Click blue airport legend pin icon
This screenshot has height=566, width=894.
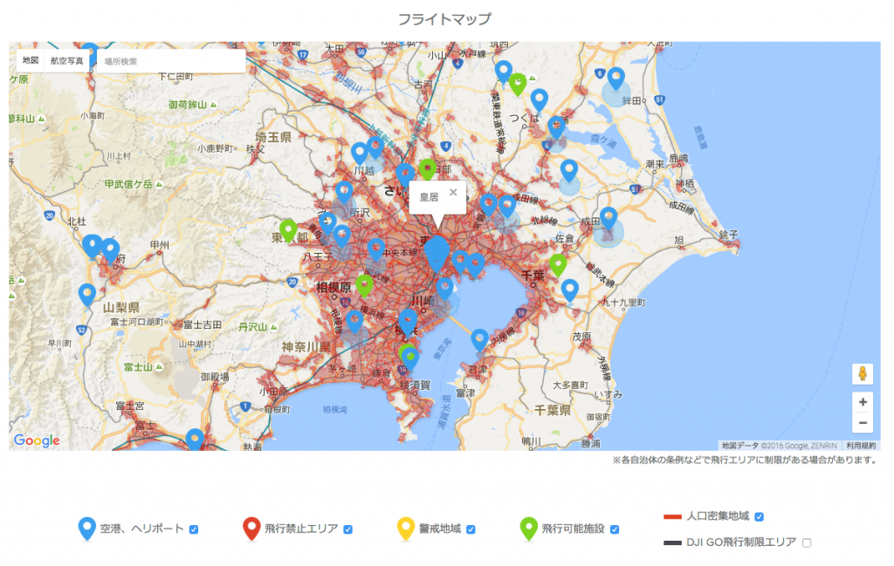pyautogui.click(x=86, y=529)
